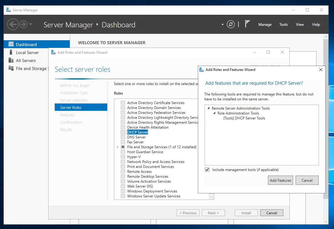Select the Dashboard icon in sidebar
This screenshot has height=229, width=334.
point(11,45)
